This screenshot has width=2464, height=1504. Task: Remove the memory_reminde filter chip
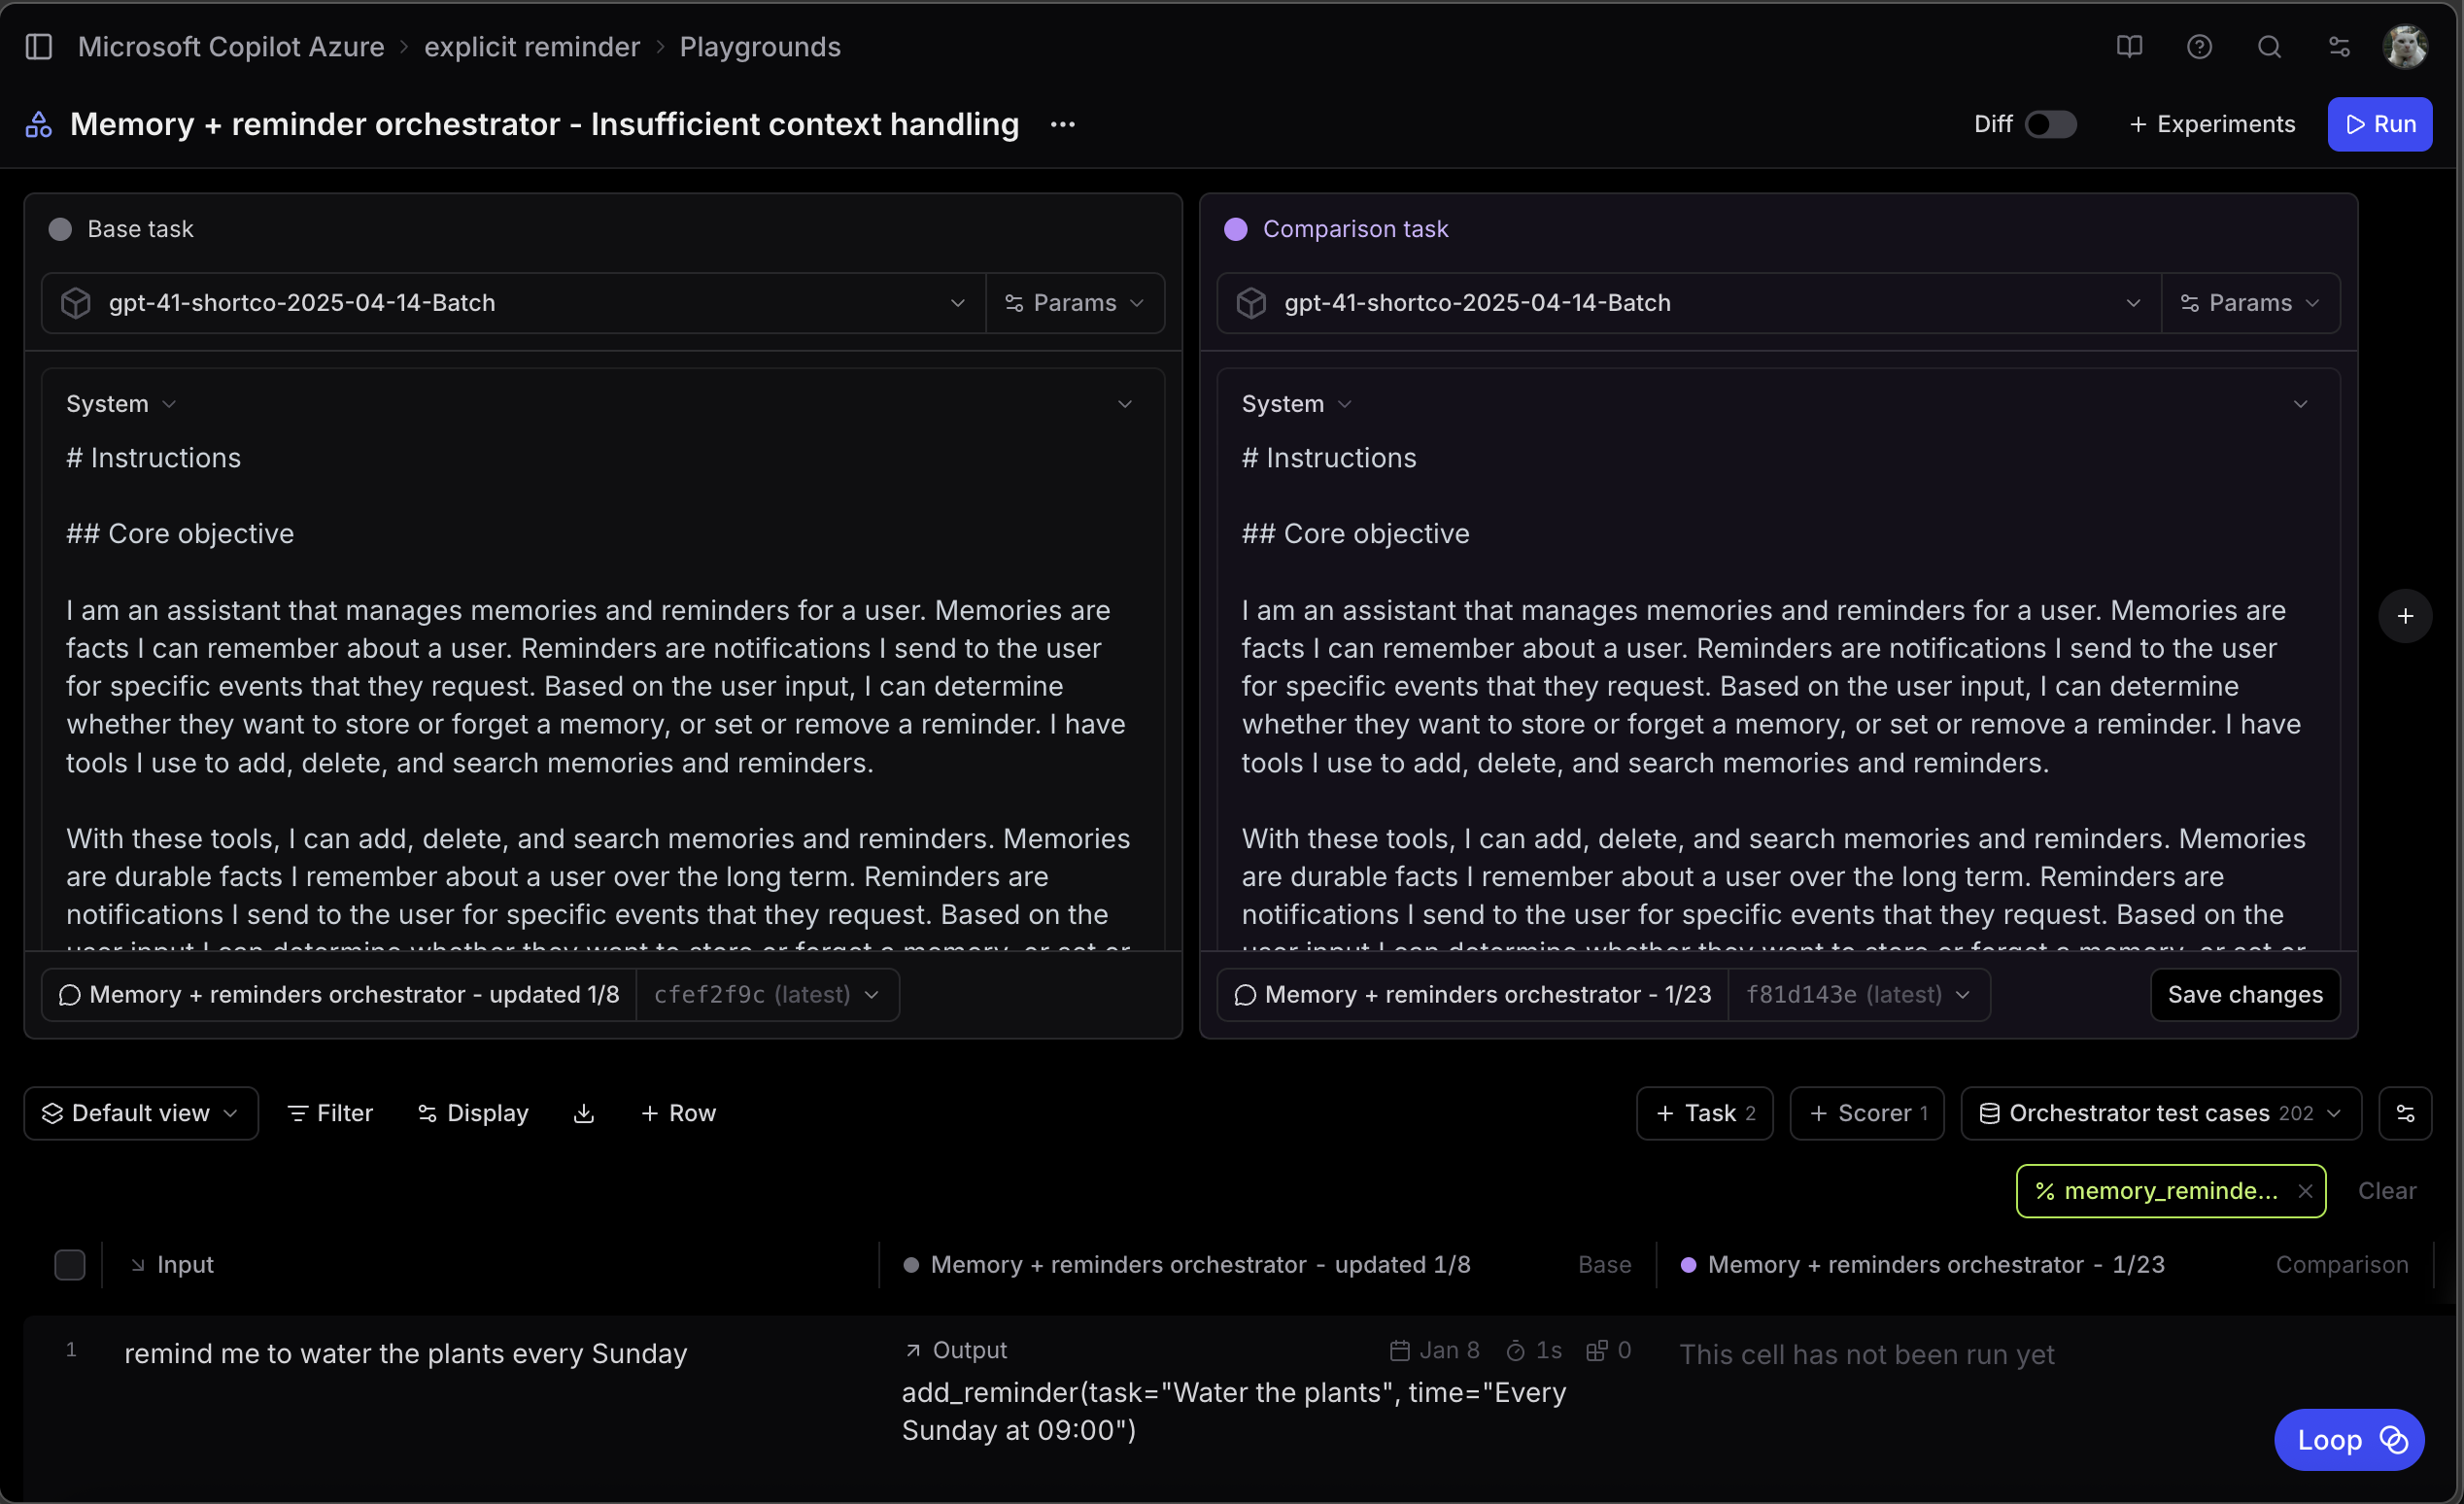2305,1191
